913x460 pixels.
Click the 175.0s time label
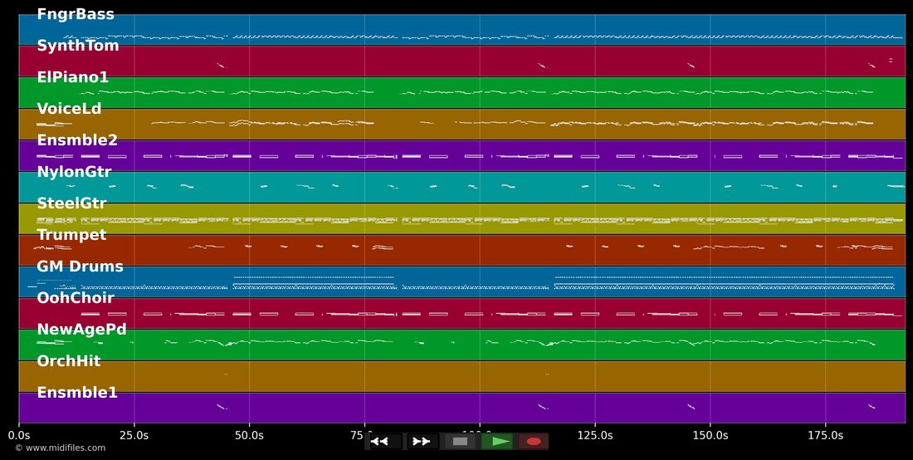(x=825, y=435)
